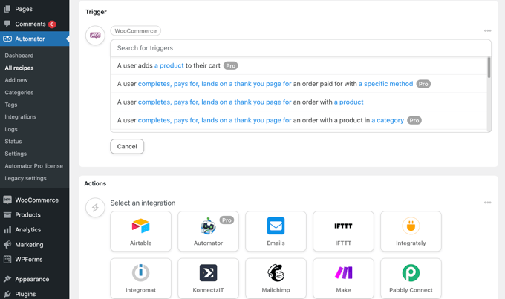This screenshot has width=505, height=299.
Task: Open the Logs submenu page
Action: coord(11,129)
